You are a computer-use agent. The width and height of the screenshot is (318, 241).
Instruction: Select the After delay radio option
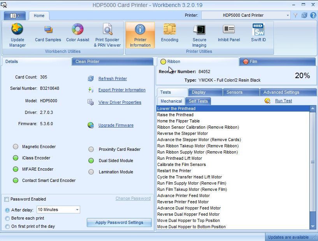coord(7,210)
